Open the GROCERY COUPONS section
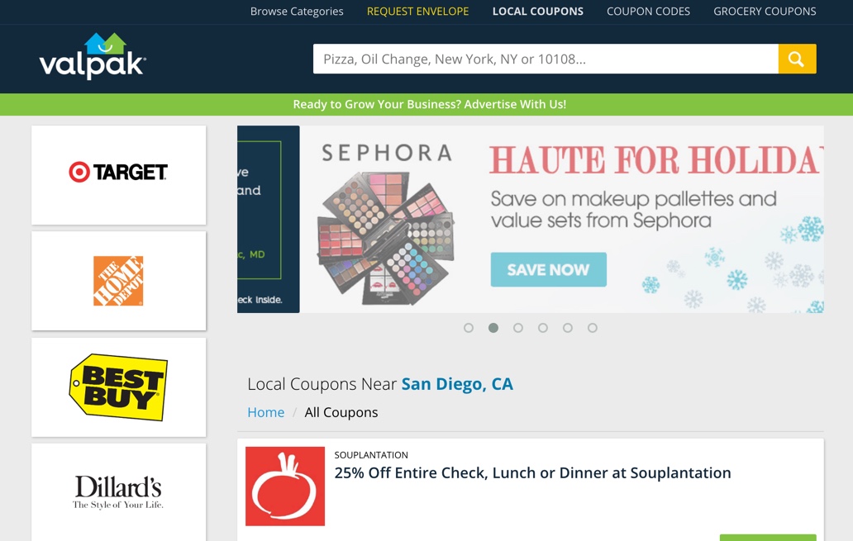 pos(765,12)
